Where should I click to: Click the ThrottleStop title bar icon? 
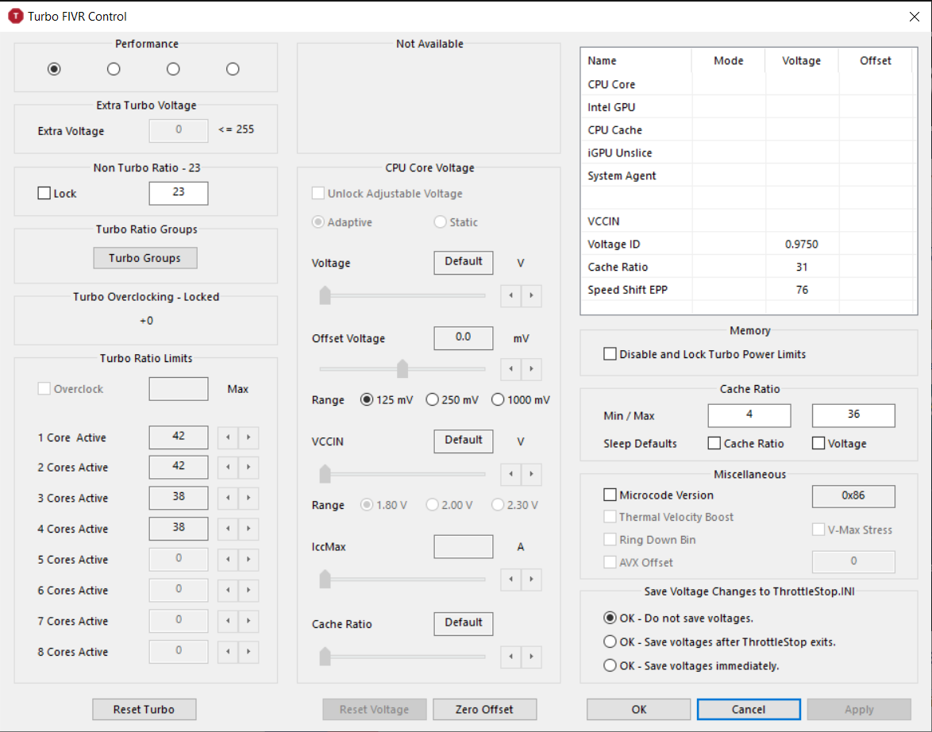point(15,16)
